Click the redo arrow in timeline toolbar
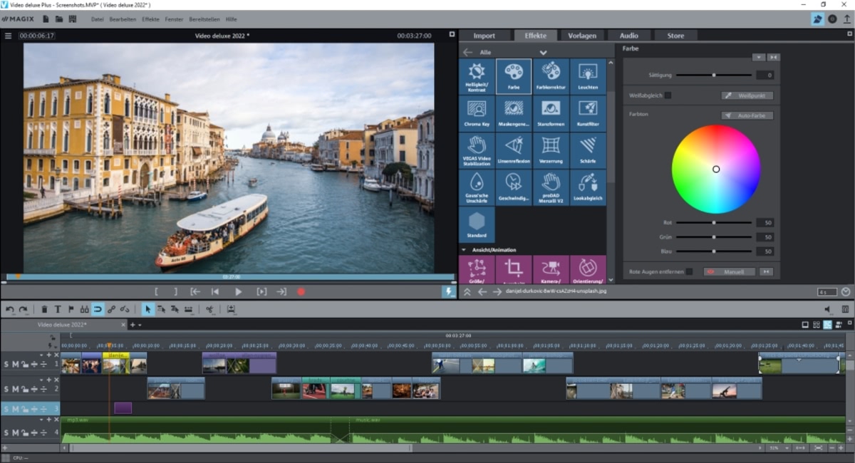This screenshot has width=855, height=463. (24, 309)
